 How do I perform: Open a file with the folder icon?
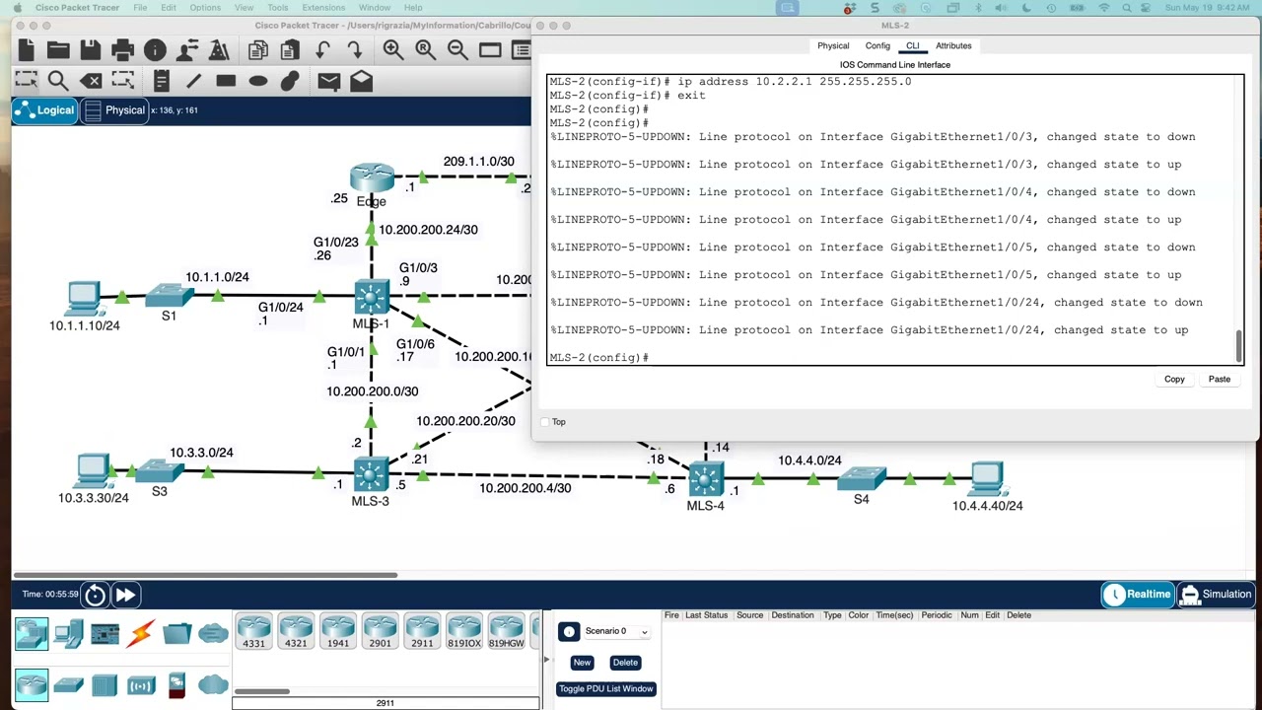click(58, 49)
